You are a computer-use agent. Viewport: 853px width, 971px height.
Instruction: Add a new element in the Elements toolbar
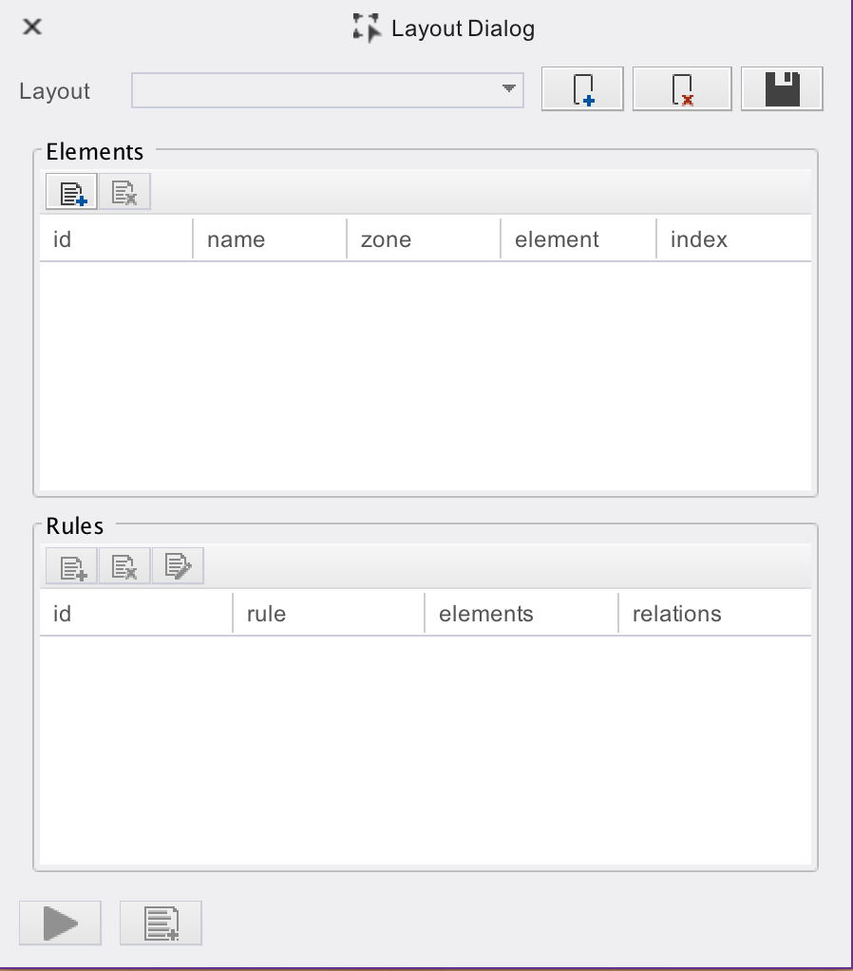pos(72,194)
